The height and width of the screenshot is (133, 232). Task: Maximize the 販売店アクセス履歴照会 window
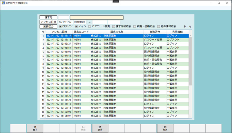(x=219, y=3)
